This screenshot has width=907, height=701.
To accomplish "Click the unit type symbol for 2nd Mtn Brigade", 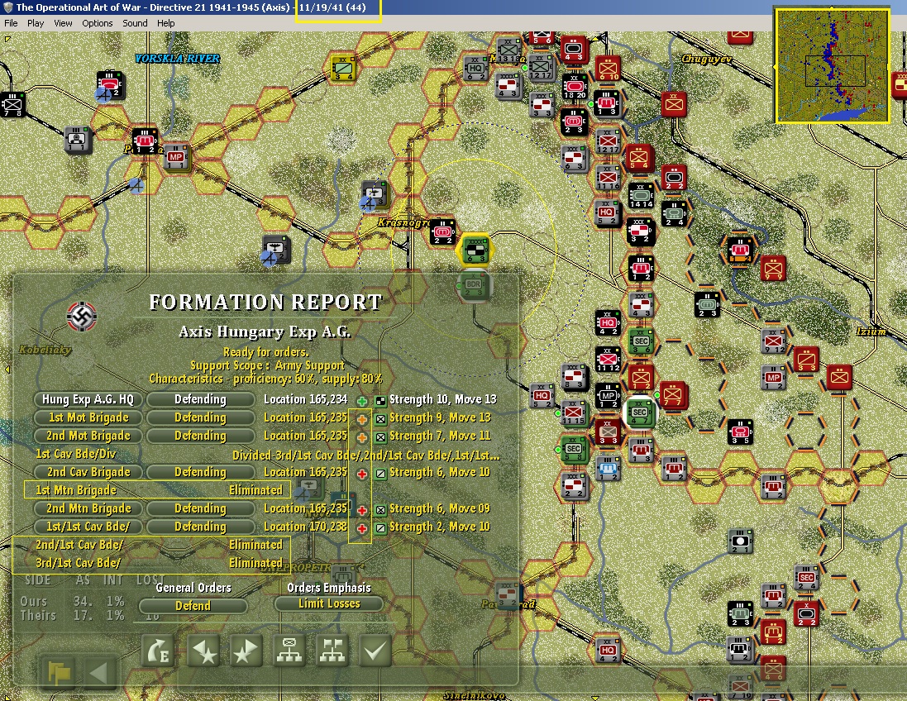I will coord(380,510).
